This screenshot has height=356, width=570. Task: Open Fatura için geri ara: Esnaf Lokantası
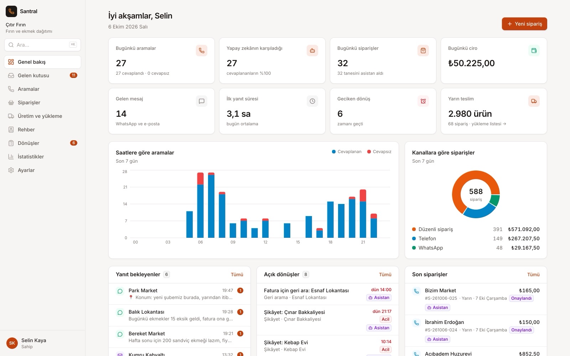pyautogui.click(x=328, y=294)
